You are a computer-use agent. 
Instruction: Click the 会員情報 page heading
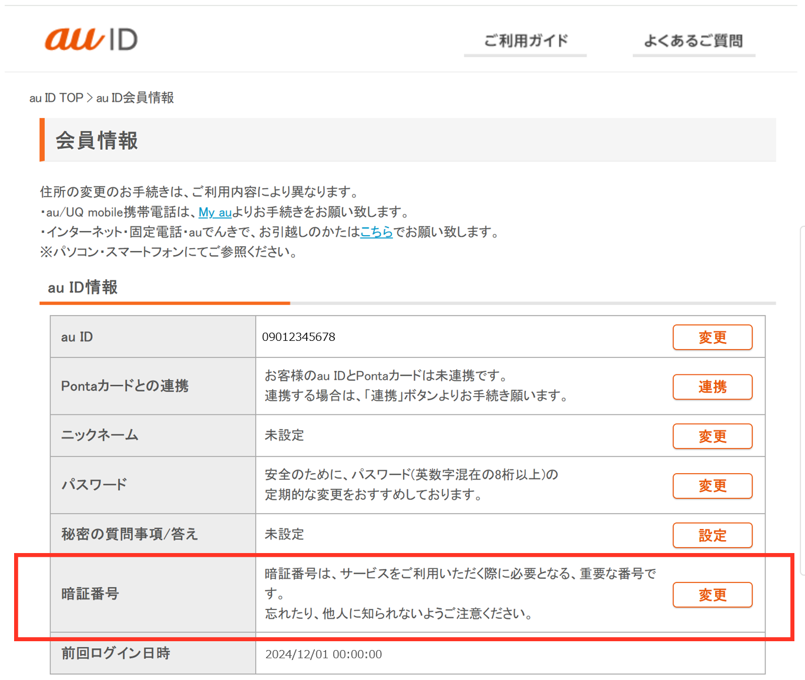coord(97,140)
